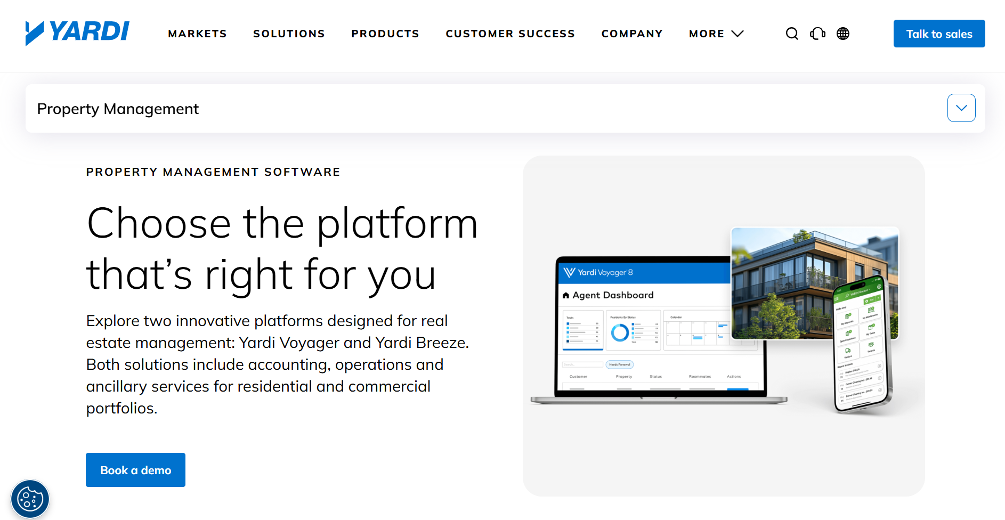Click the paragraph starting 'Explore two innovative platforms'

coord(278,364)
